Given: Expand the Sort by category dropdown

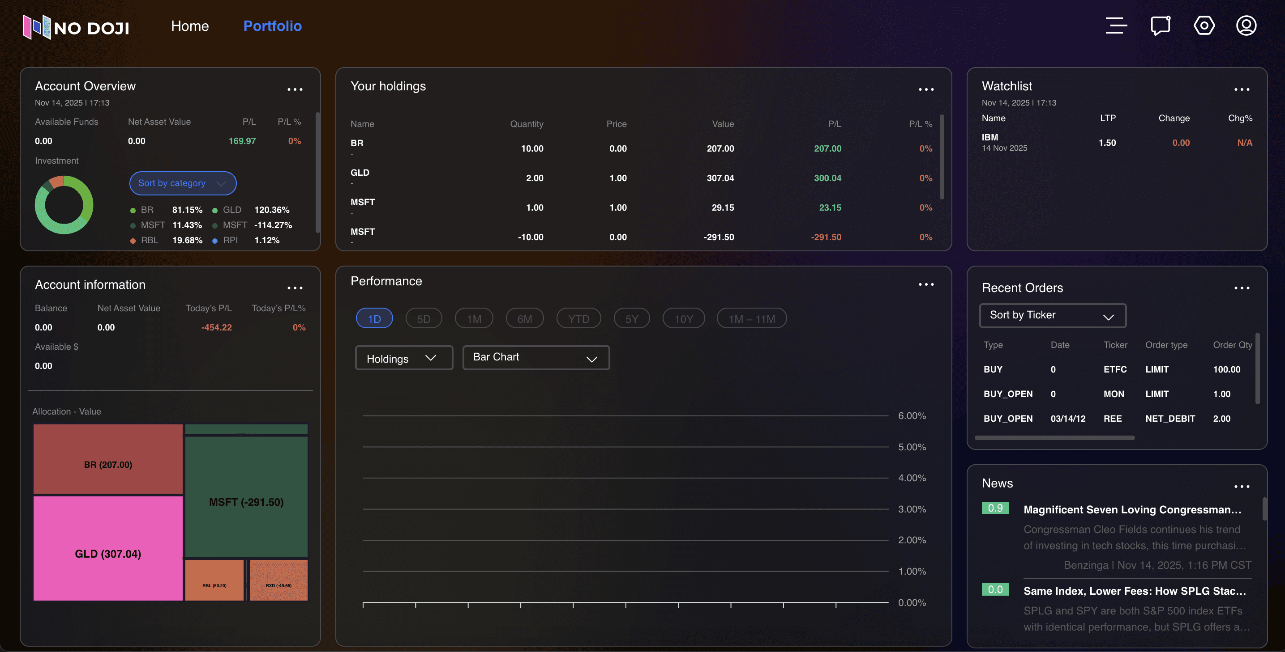Looking at the screenshot, I should tap(183, 183).
